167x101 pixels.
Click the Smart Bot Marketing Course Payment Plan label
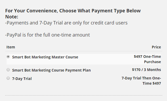coord(51,70)
